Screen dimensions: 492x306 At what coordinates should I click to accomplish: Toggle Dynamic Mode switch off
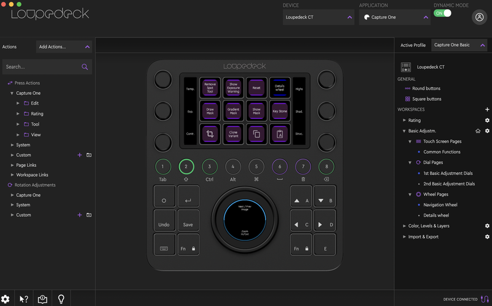442,13
